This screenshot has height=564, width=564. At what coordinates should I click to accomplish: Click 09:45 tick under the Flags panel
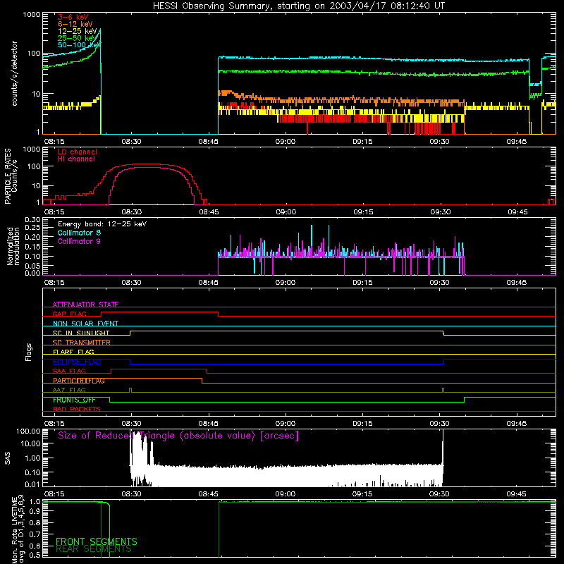pyautogui.click(x=517, y=424)
